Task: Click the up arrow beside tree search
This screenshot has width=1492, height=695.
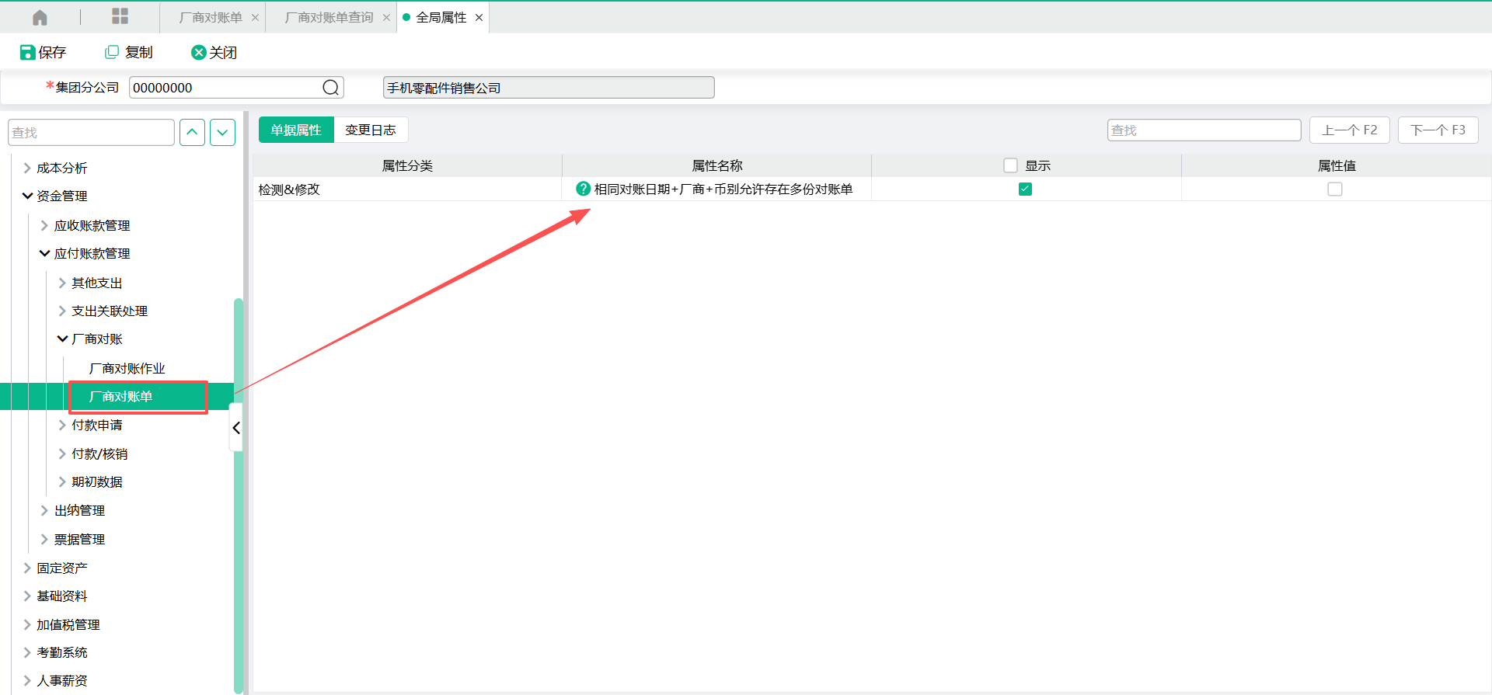Action: click(192, 132)
